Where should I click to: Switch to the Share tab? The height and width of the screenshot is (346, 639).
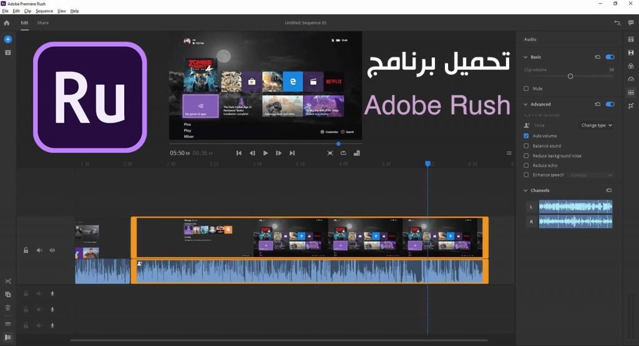coord(43,23)
